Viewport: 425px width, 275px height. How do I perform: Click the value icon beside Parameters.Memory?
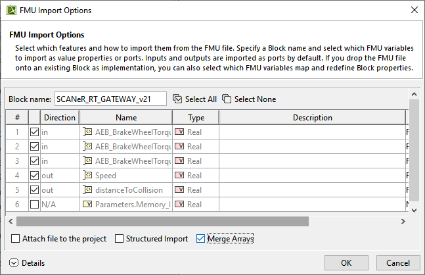coord(87,205)
